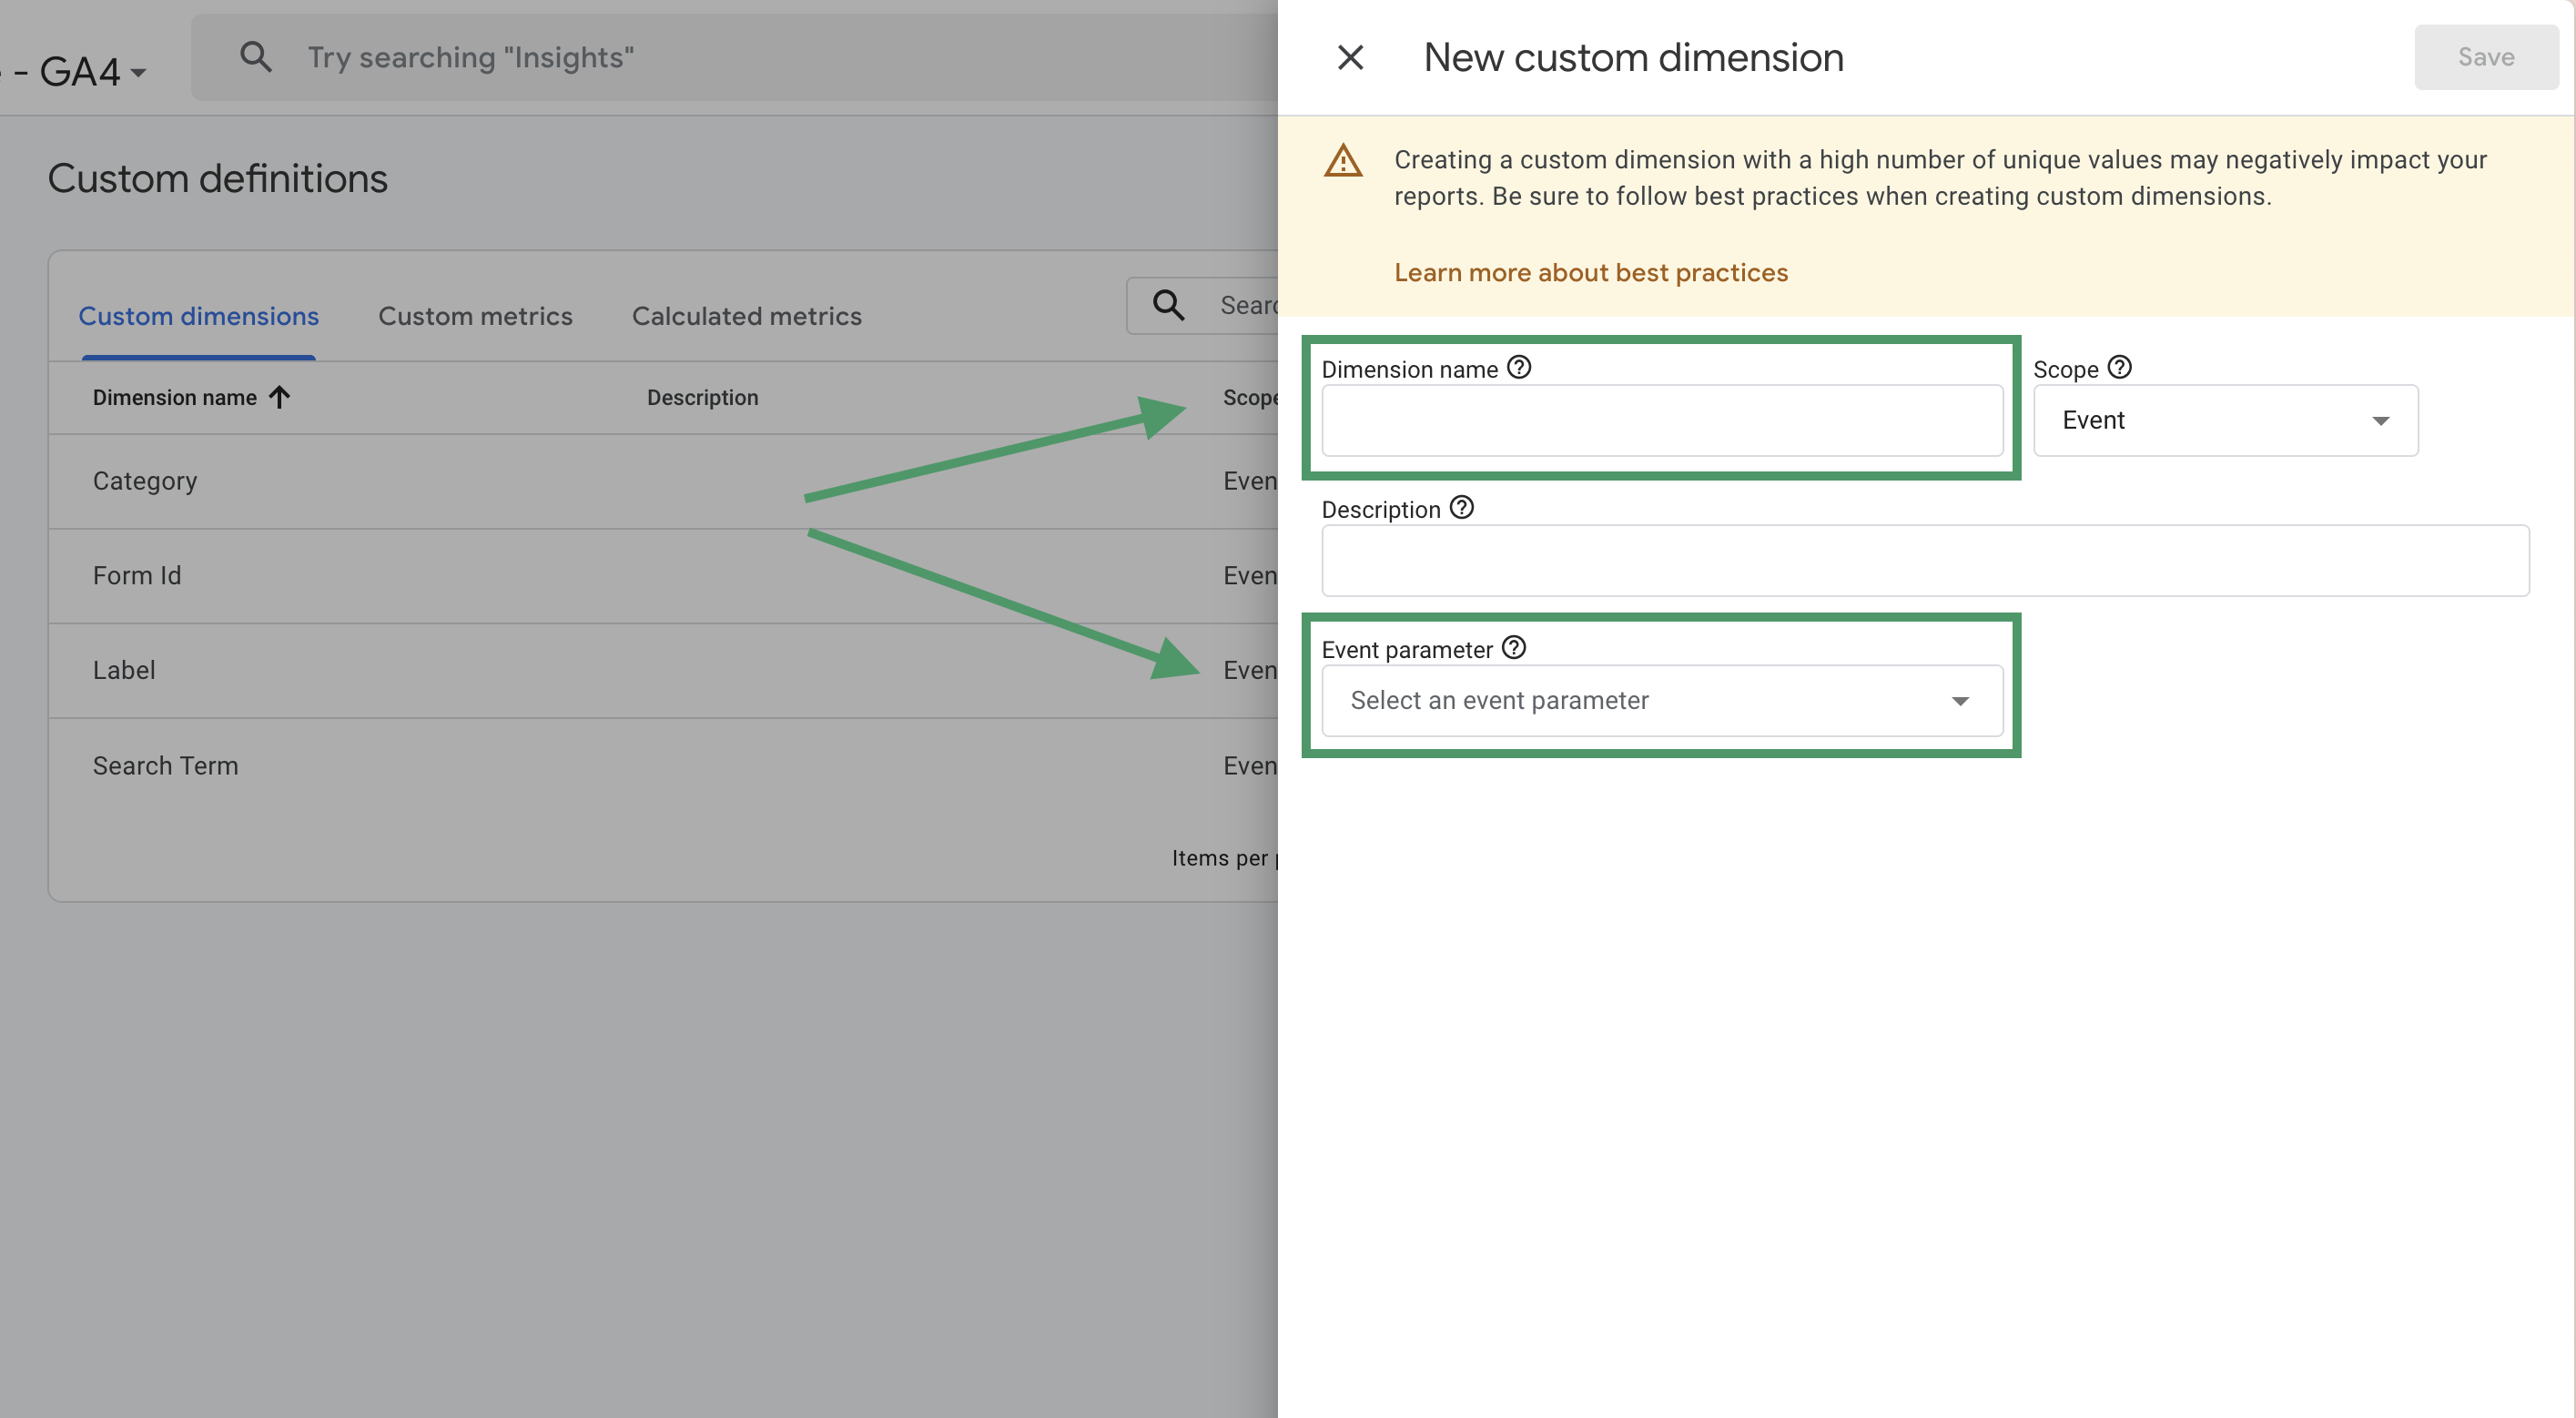
Task: Click the Dimension name sort arrow
Action: tap(279, 397)
